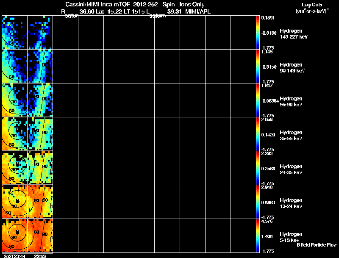Click the 23:44 Hydrogen 149-227 keV image
339x258 pixels.
point(15,32)
